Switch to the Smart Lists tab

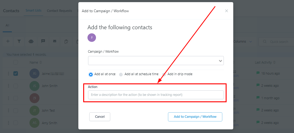point(34,11)
